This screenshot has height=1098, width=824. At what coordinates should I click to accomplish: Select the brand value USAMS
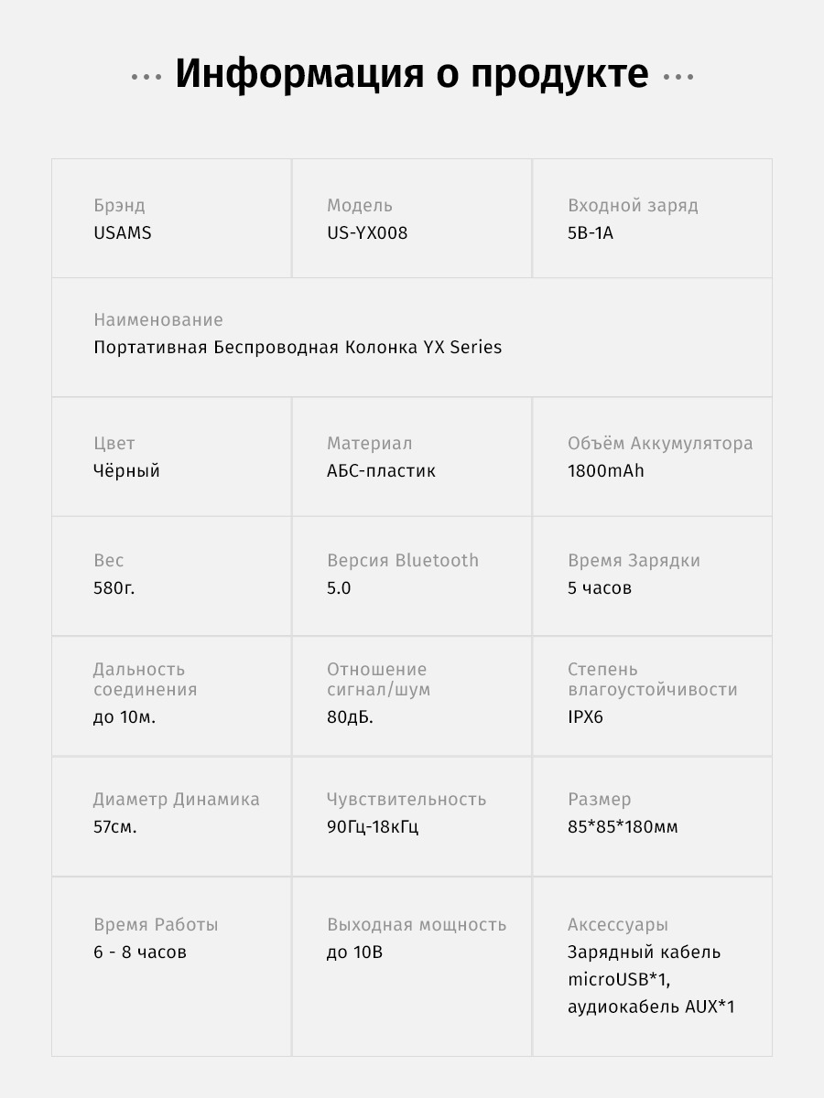pyautogui.click(x=123, y=233)
